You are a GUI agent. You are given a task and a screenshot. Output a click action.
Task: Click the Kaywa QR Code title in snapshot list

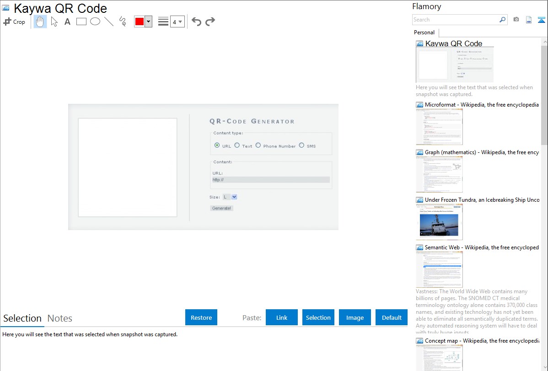coord(454,44)
